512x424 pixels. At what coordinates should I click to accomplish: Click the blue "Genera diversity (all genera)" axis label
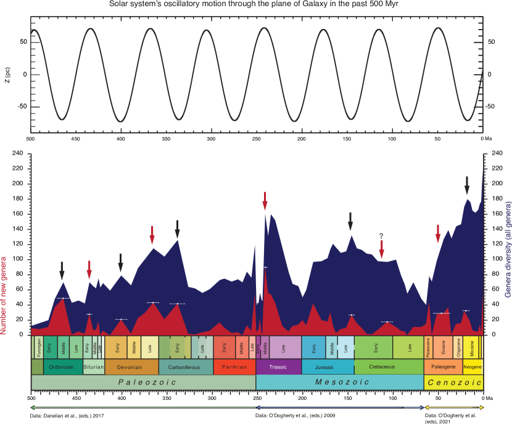coord(508,249)
